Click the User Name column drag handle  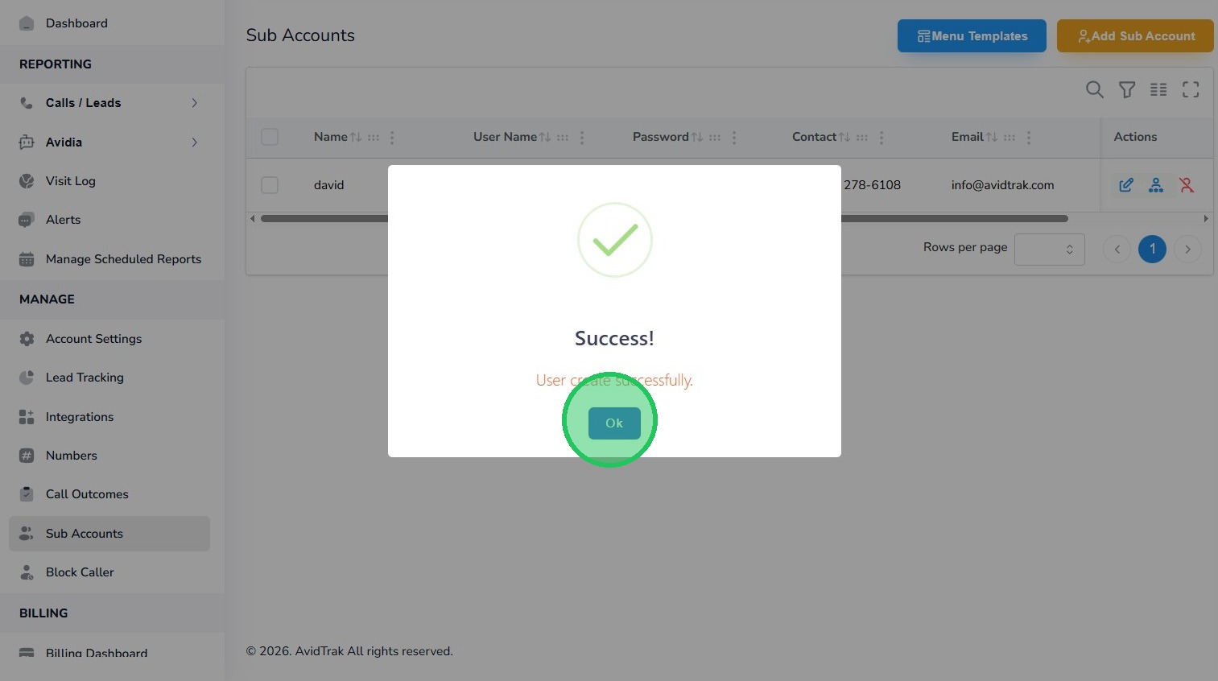(563, 138)
